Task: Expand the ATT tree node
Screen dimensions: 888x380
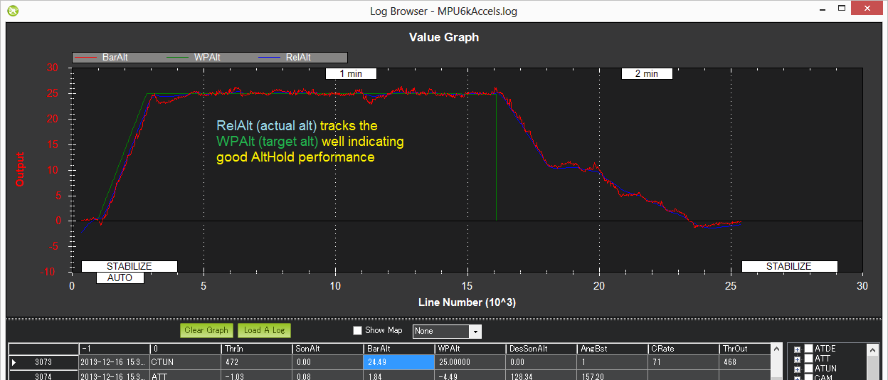Action: (797, 359)
